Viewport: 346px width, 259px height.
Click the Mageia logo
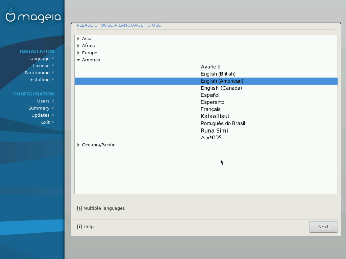pyautogui.click(x=33, y=16)
